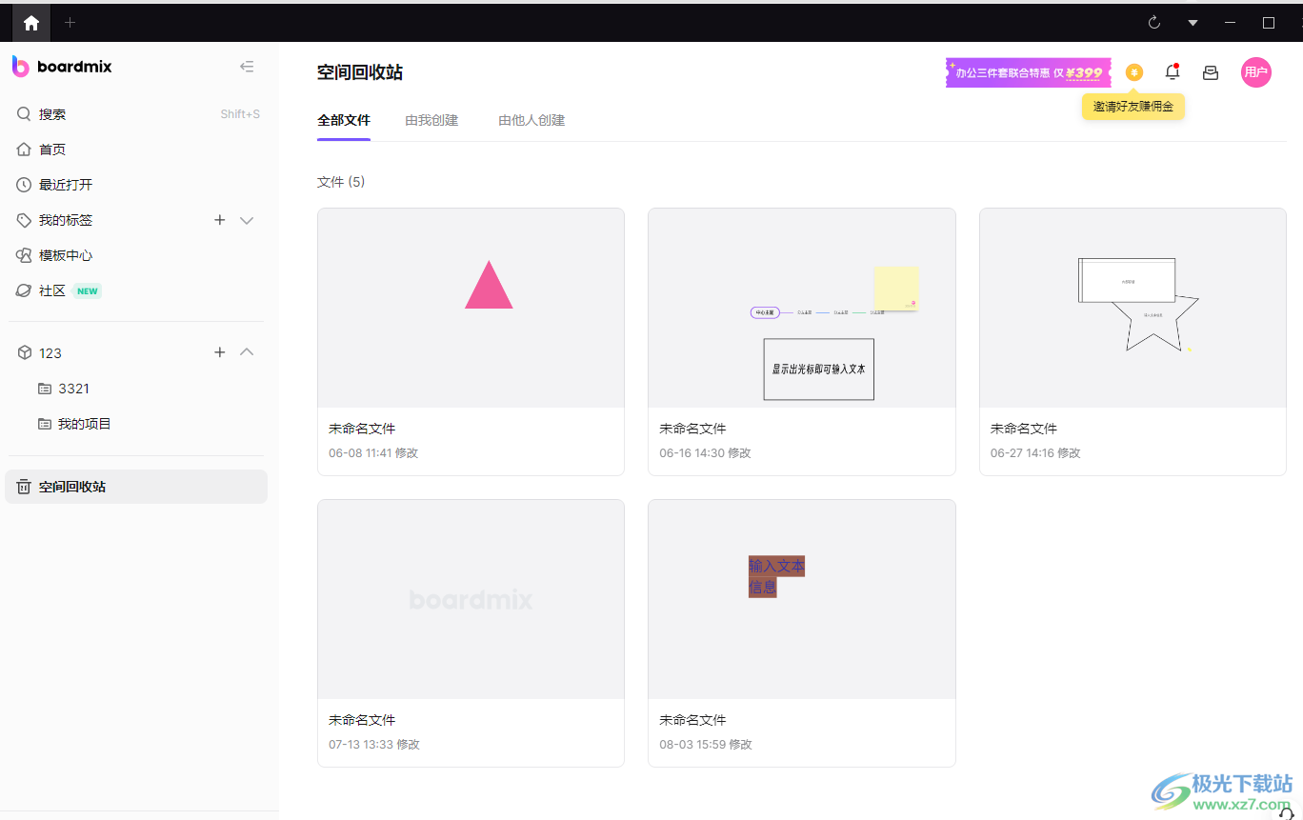
Task: Click the invite friends coin icon
Action: 1133,72
